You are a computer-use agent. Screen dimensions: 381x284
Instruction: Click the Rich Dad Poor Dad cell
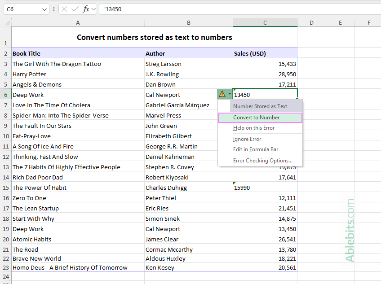[x=78, y=177]
